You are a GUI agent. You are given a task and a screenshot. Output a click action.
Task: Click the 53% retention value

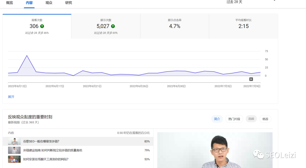click(147, 159)
